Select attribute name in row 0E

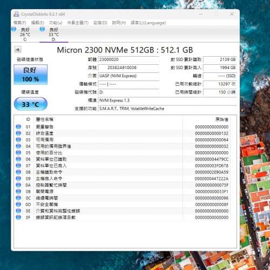[x=58, y=211]
